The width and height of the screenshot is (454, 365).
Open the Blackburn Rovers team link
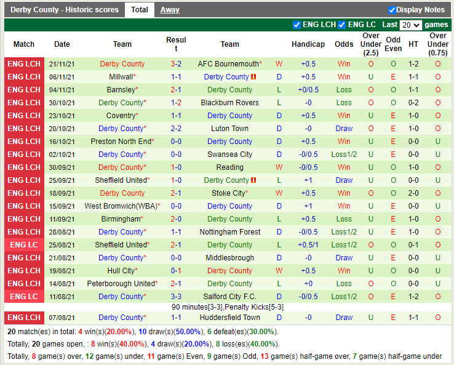coord(229,103)
